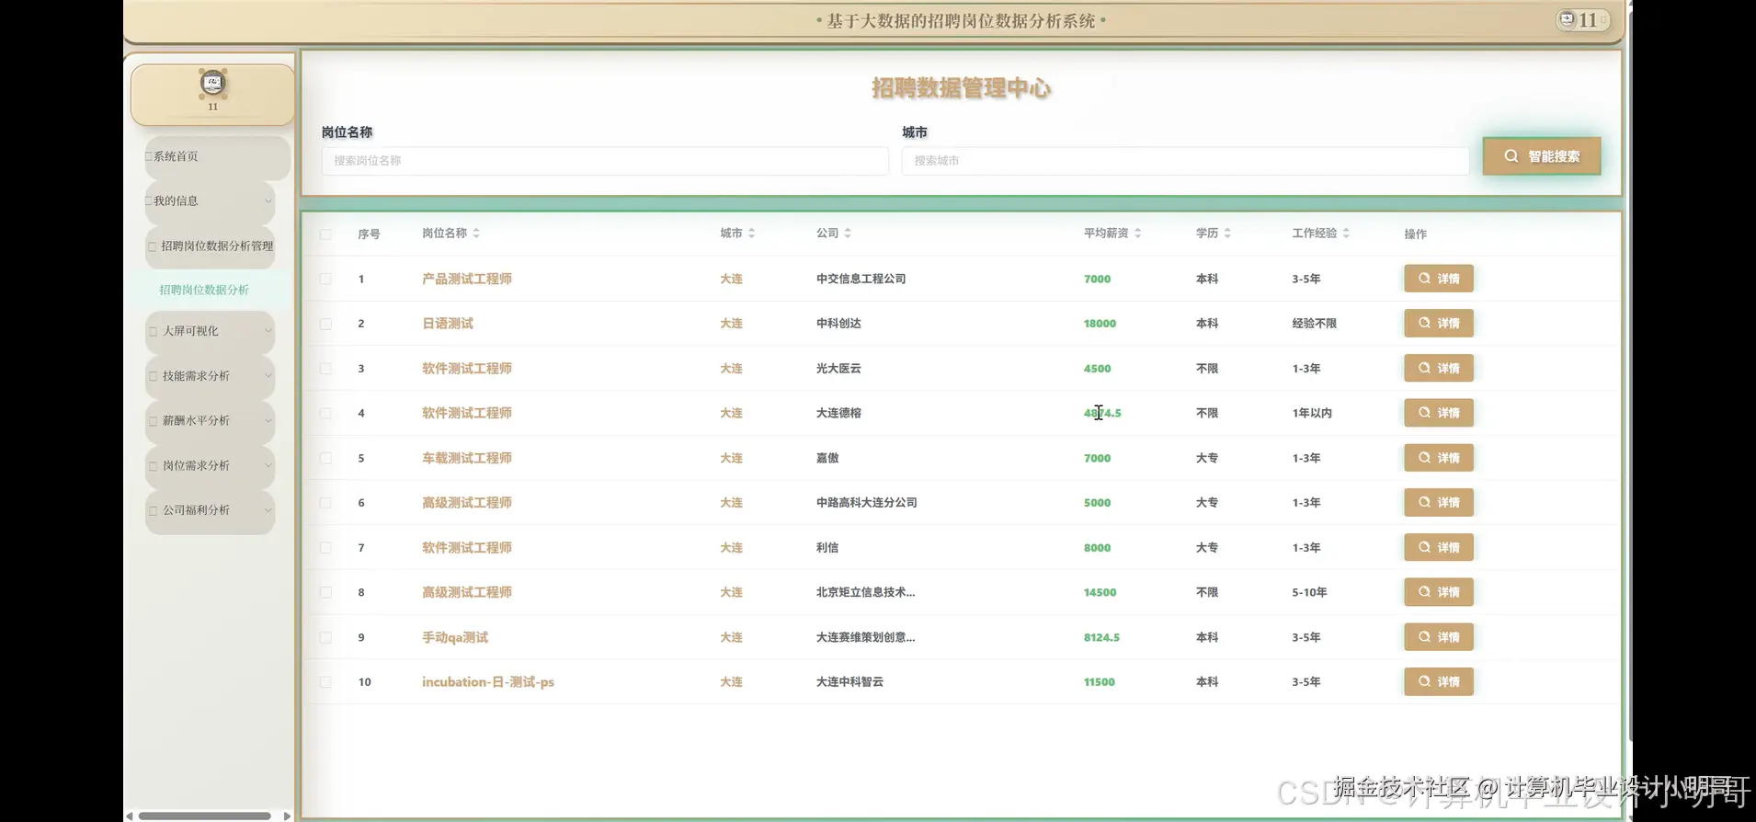Check row 6 of 中路高科大连分公司

click(x=325, y=503)
